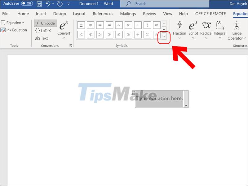
Task: Insert the division sign symbol
Action: tap(137, 25)
